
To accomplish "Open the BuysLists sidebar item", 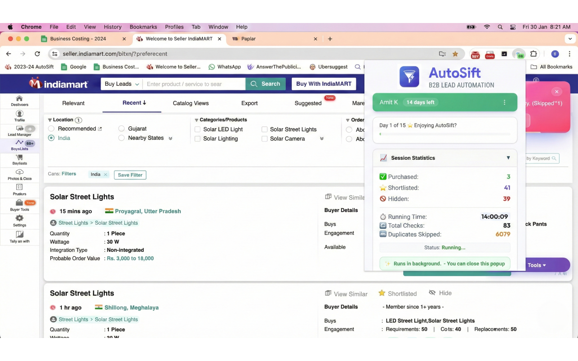I will [x=19, y=145].
